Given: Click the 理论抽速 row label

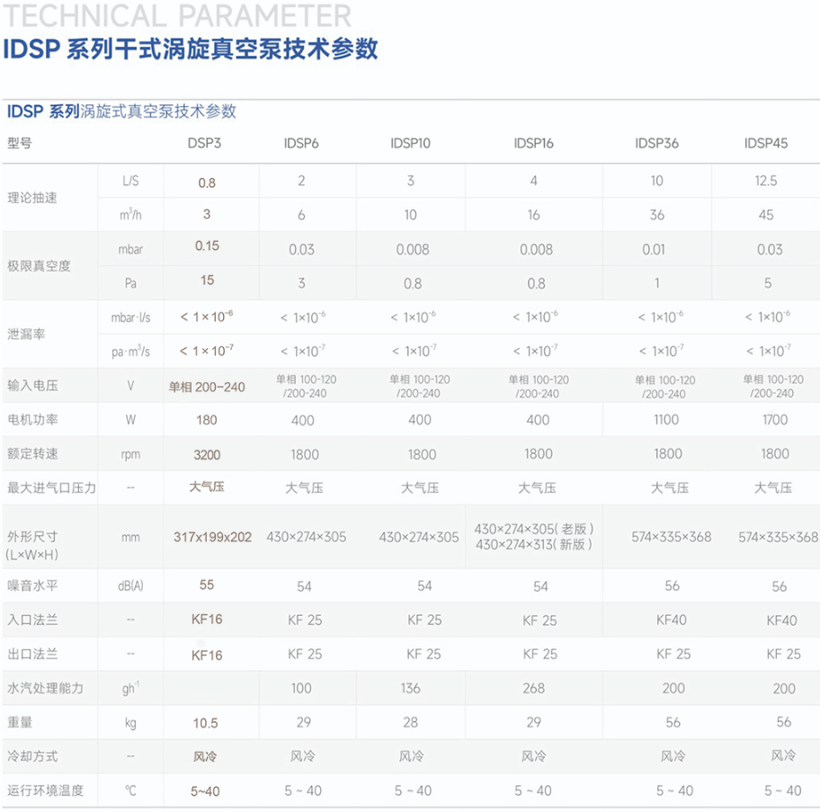Looking at the screenshot, I should 32,198.
